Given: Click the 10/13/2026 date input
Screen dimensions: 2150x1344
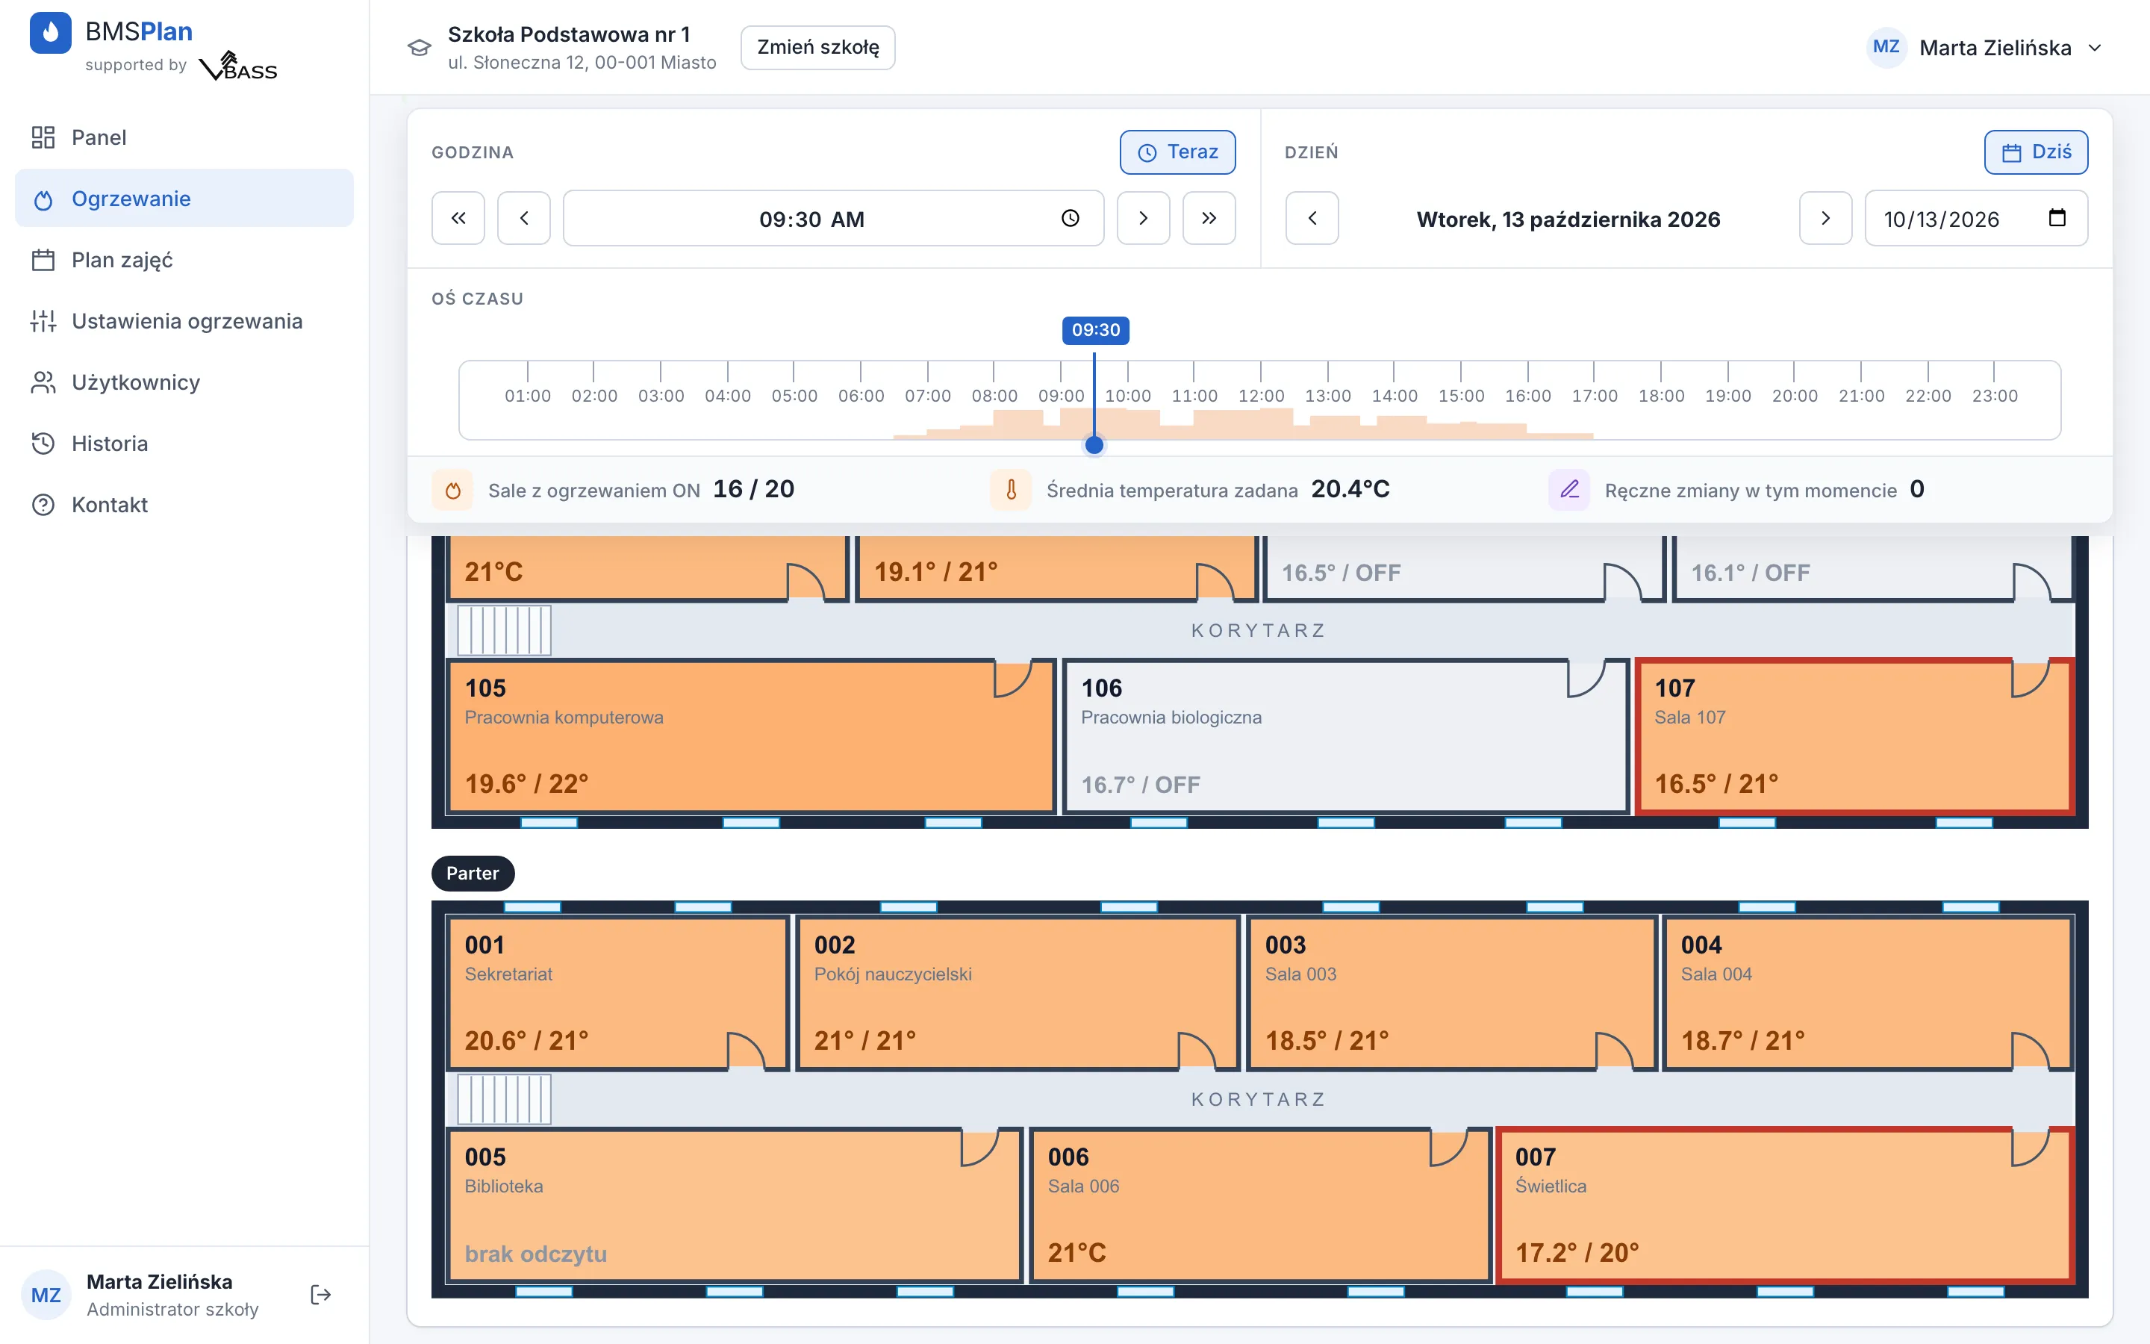Looking at the screenshot, I should (1976, 218).
